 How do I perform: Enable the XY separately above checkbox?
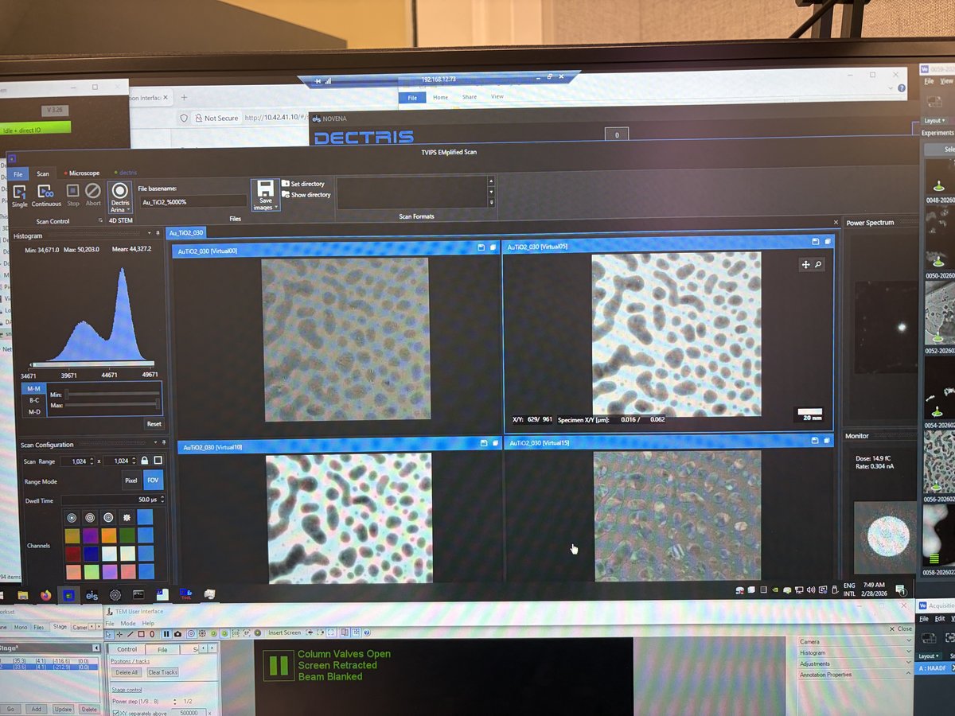coord(116,712)
